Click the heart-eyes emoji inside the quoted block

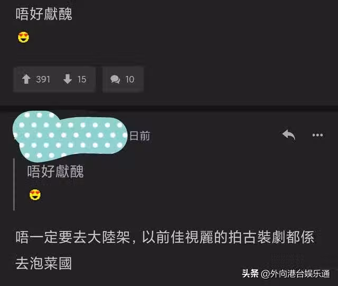point(35,195)
